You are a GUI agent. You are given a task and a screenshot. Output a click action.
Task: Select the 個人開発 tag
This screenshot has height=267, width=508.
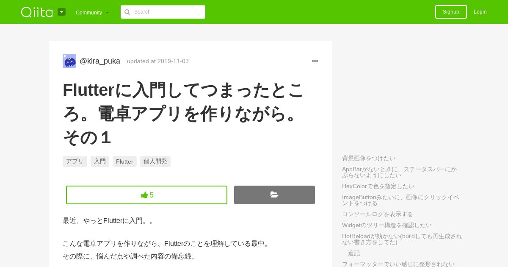point(155,161)
